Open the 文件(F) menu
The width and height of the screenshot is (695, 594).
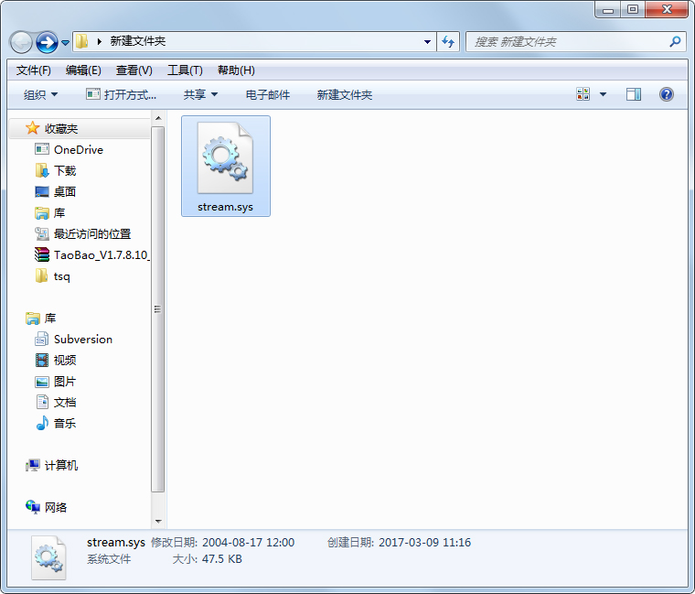[33, 70]
